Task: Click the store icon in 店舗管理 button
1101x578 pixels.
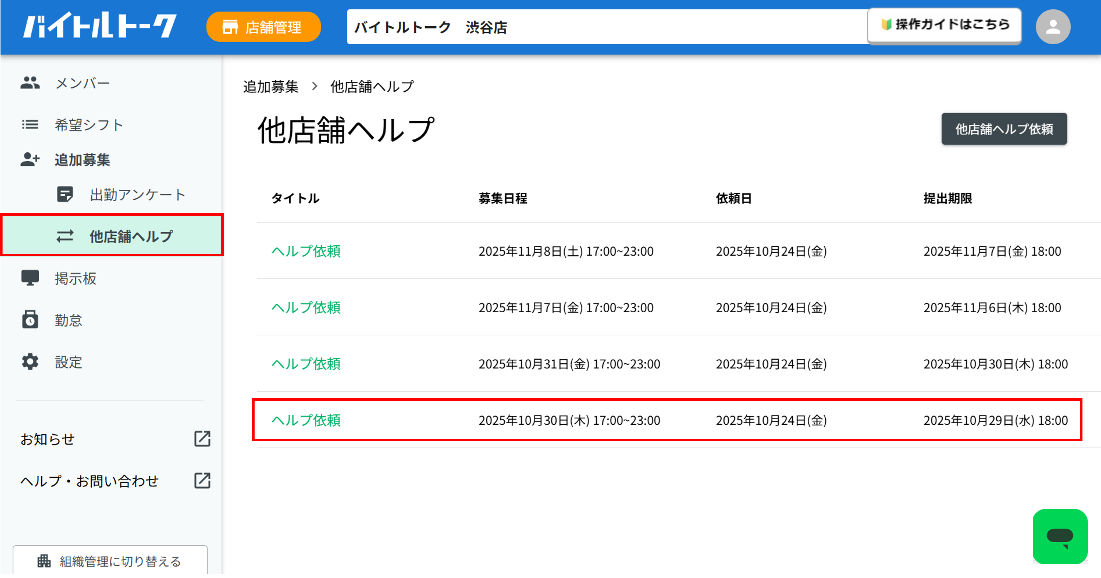Action: (x=230, y=27)
